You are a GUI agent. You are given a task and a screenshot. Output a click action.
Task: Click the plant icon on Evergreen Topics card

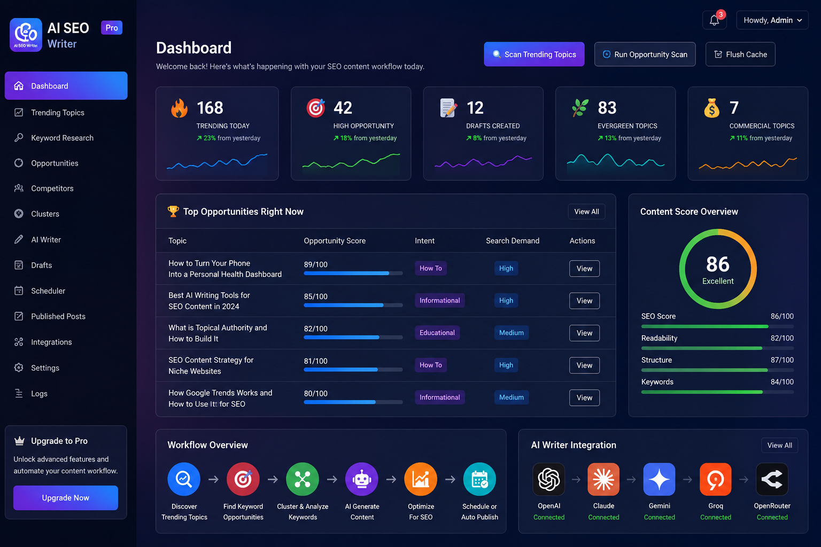click(580, 108)
